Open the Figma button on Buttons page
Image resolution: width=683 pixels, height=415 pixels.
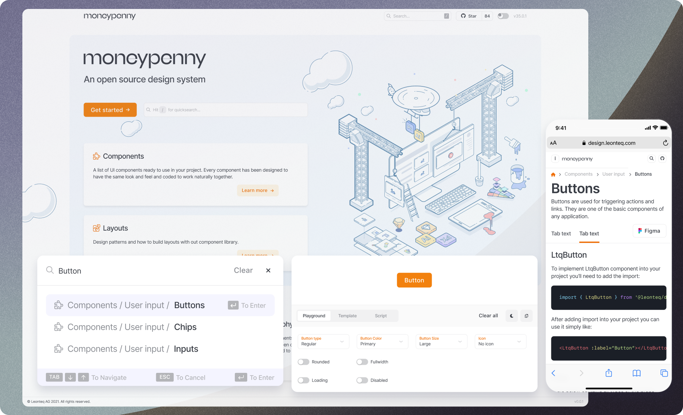pyautogui.click(x=649, y=231)
